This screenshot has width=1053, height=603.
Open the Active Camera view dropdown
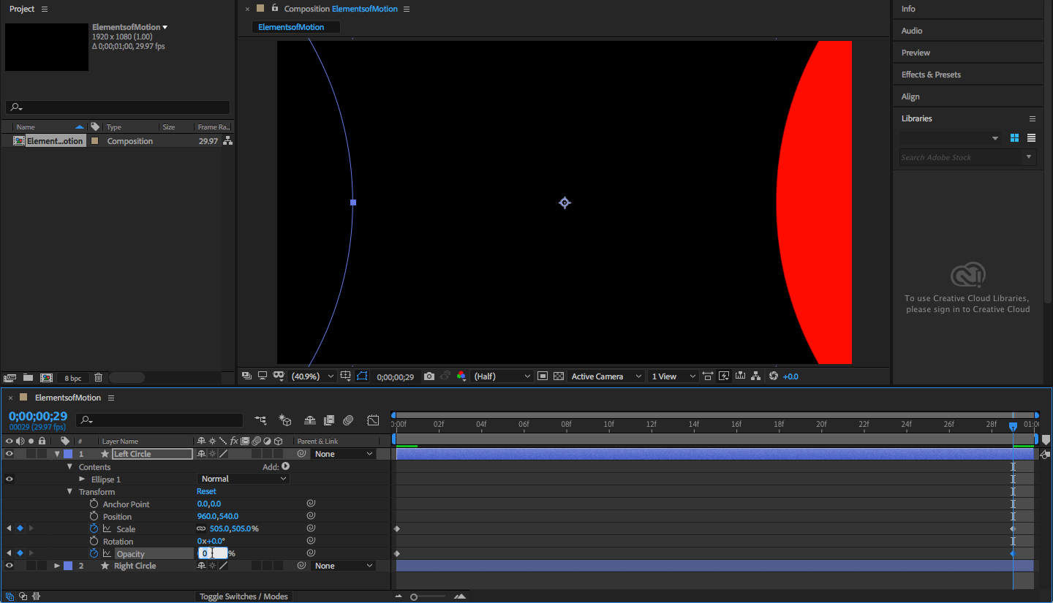(x=606, y=376)
